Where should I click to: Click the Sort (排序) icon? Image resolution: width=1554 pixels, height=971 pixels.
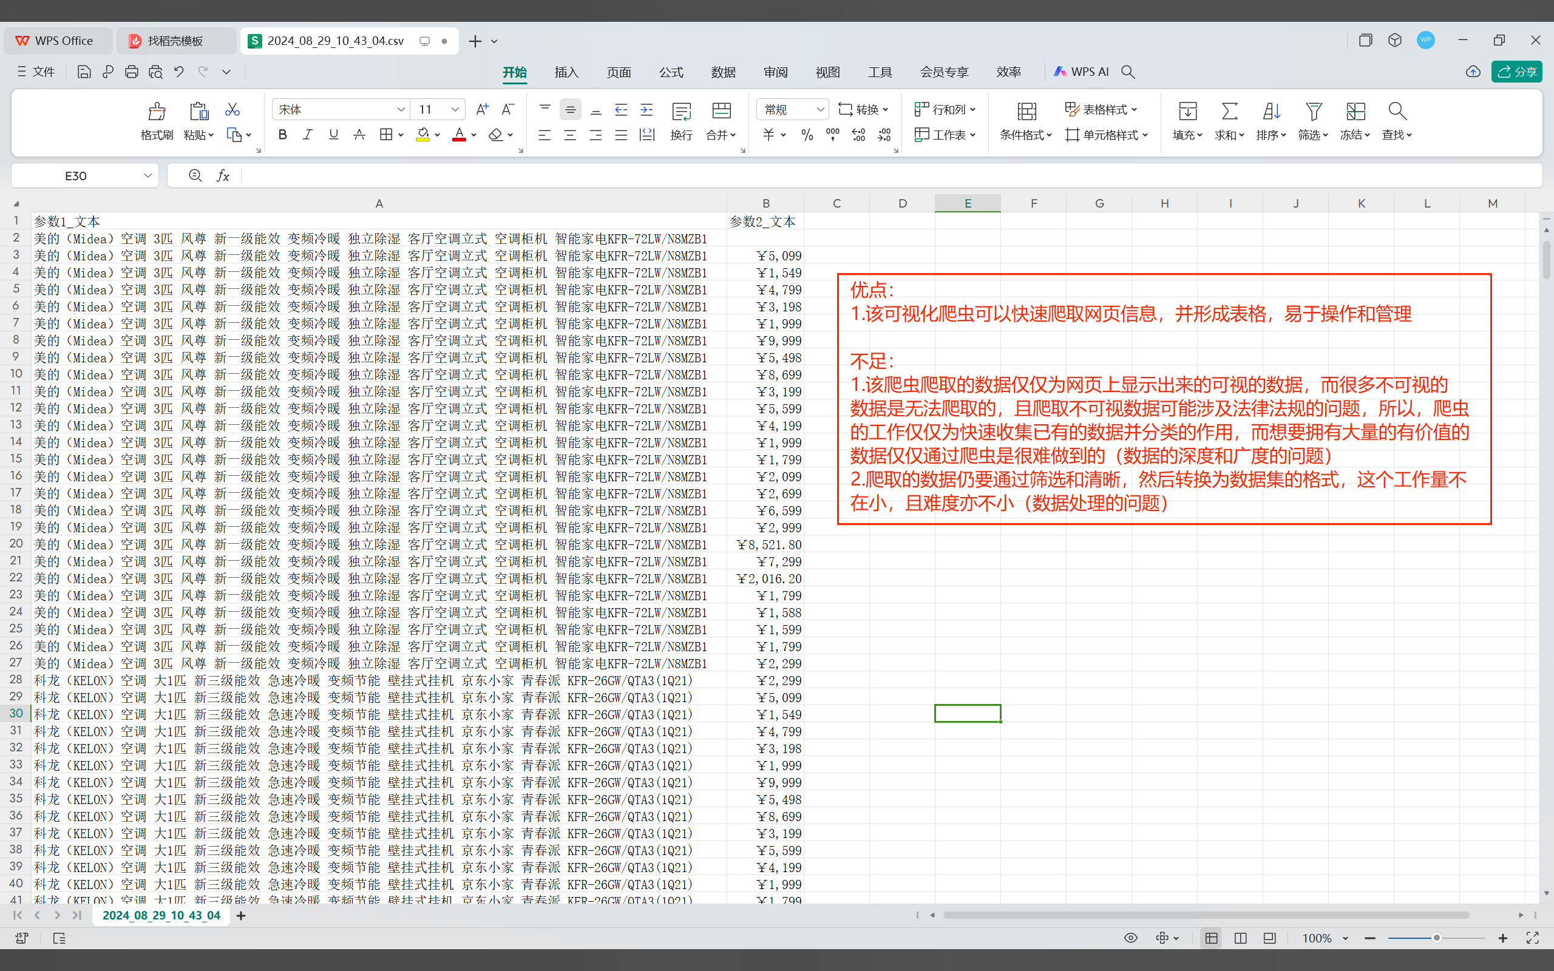(1272, 112)
